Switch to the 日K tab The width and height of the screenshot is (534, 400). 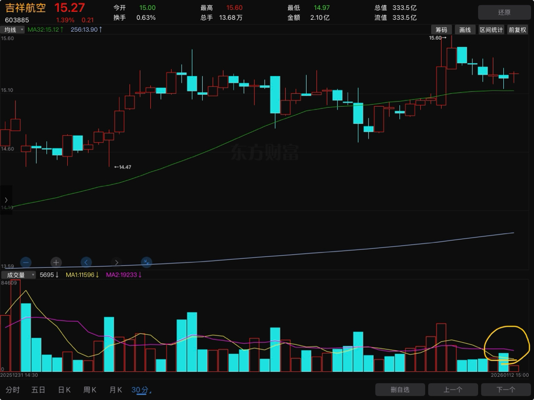[64, 390]
